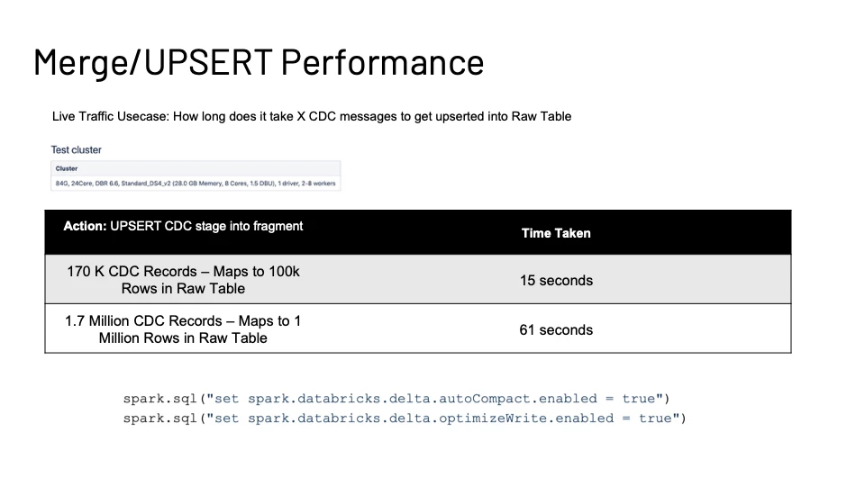Click the word Performance in the title
Screen dimensions: 865x486
382,62
